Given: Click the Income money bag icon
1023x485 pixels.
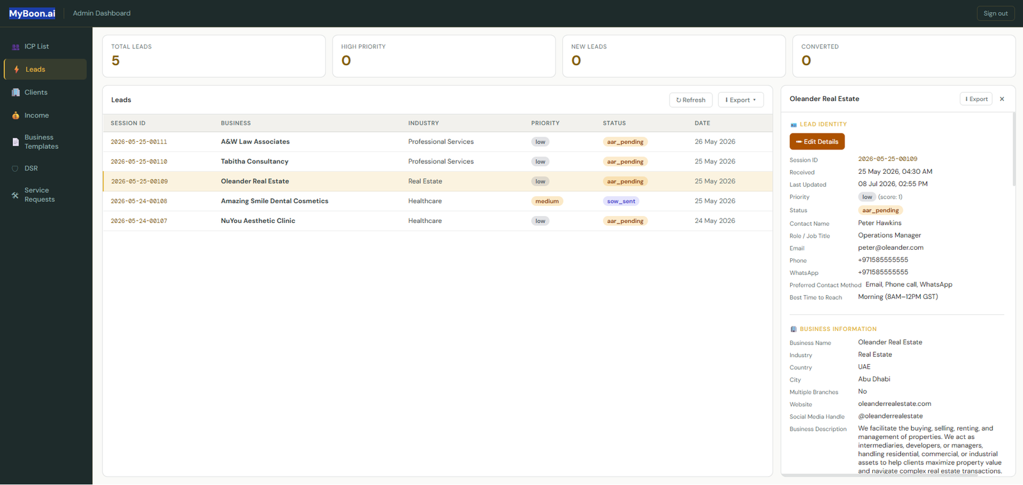Looking at the screenshot, I should pos(15,116).
